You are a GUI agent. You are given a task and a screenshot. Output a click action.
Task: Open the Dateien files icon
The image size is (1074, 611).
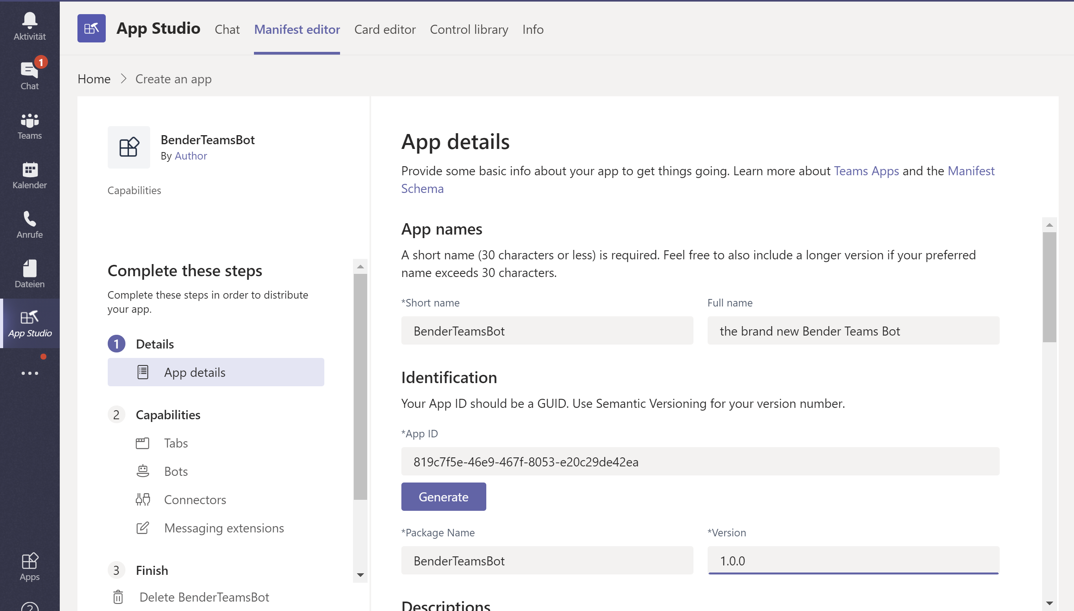29,273
